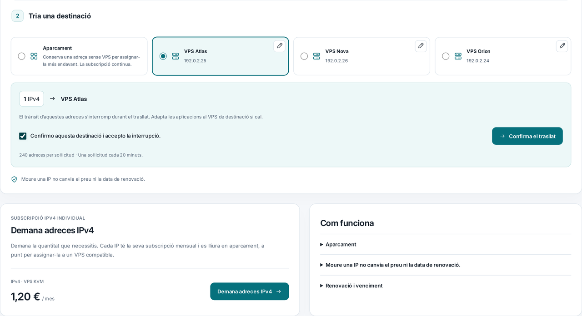The height and width of the screenshot is (316, 582).
Task: Click the Aparcament grid icon
Action: coord(34,56)
